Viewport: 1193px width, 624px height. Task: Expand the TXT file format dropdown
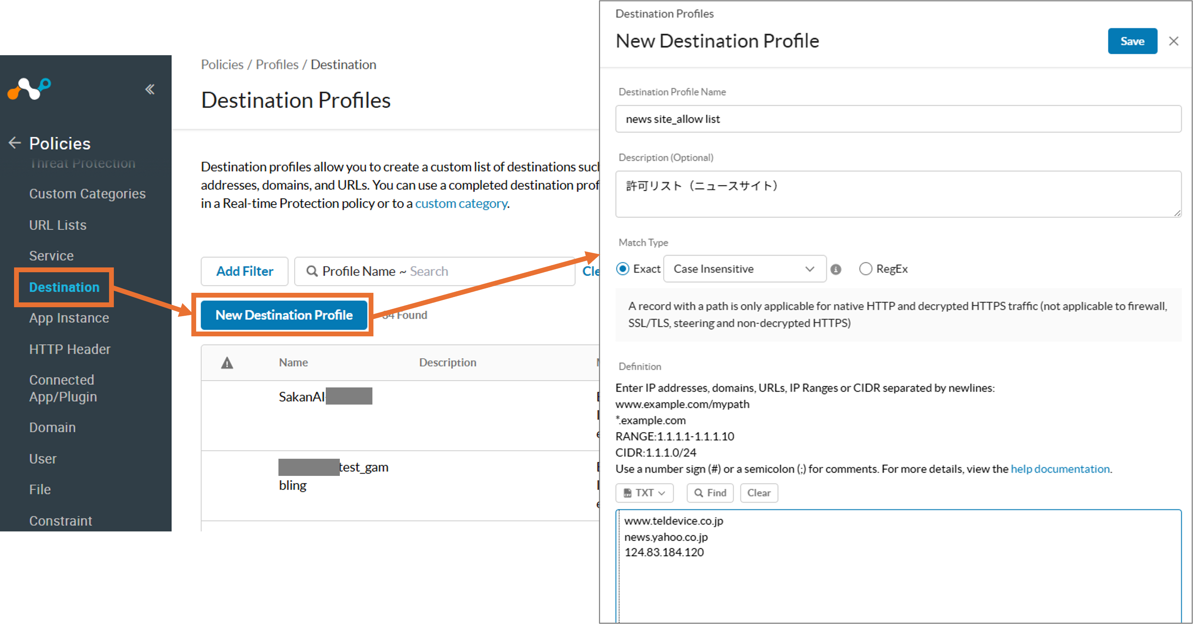click(644, 493)
